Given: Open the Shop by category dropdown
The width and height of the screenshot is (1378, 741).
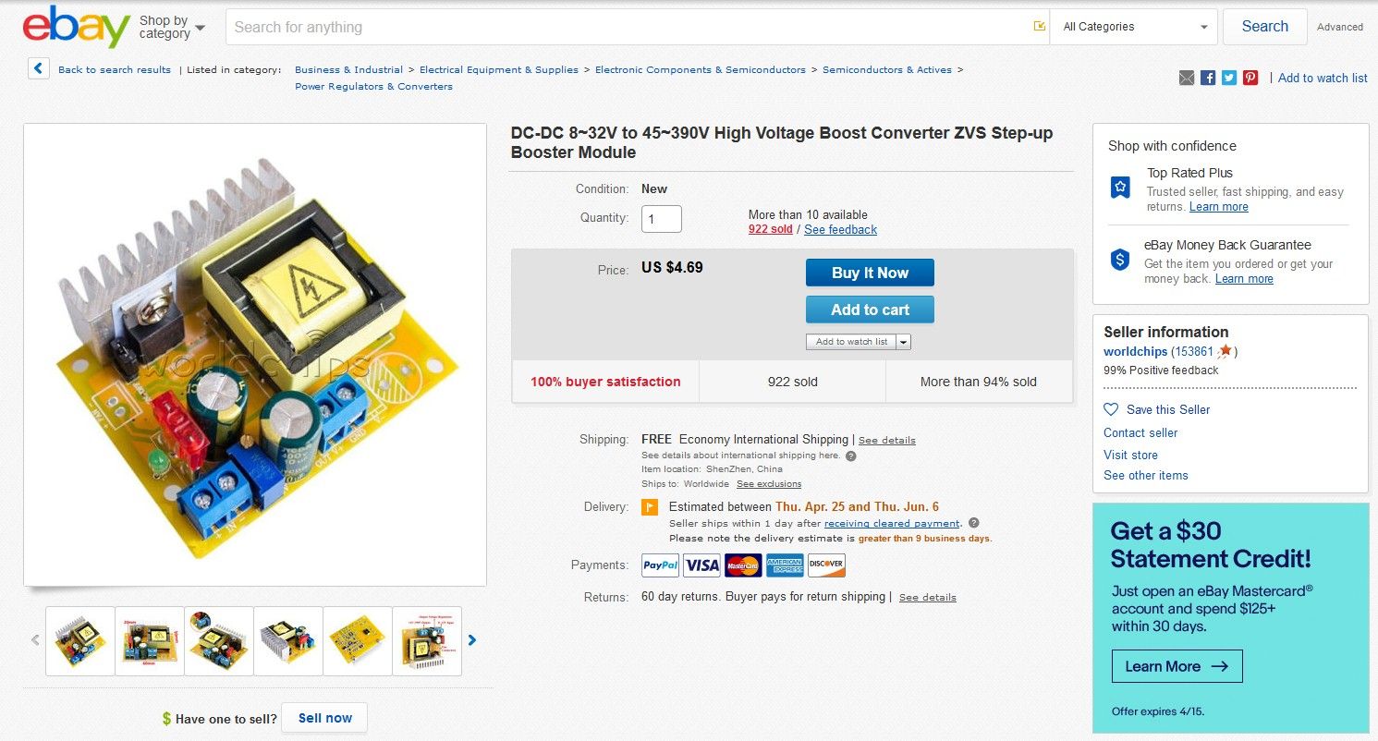Looking at the screenshot, I should click(172, 27).
